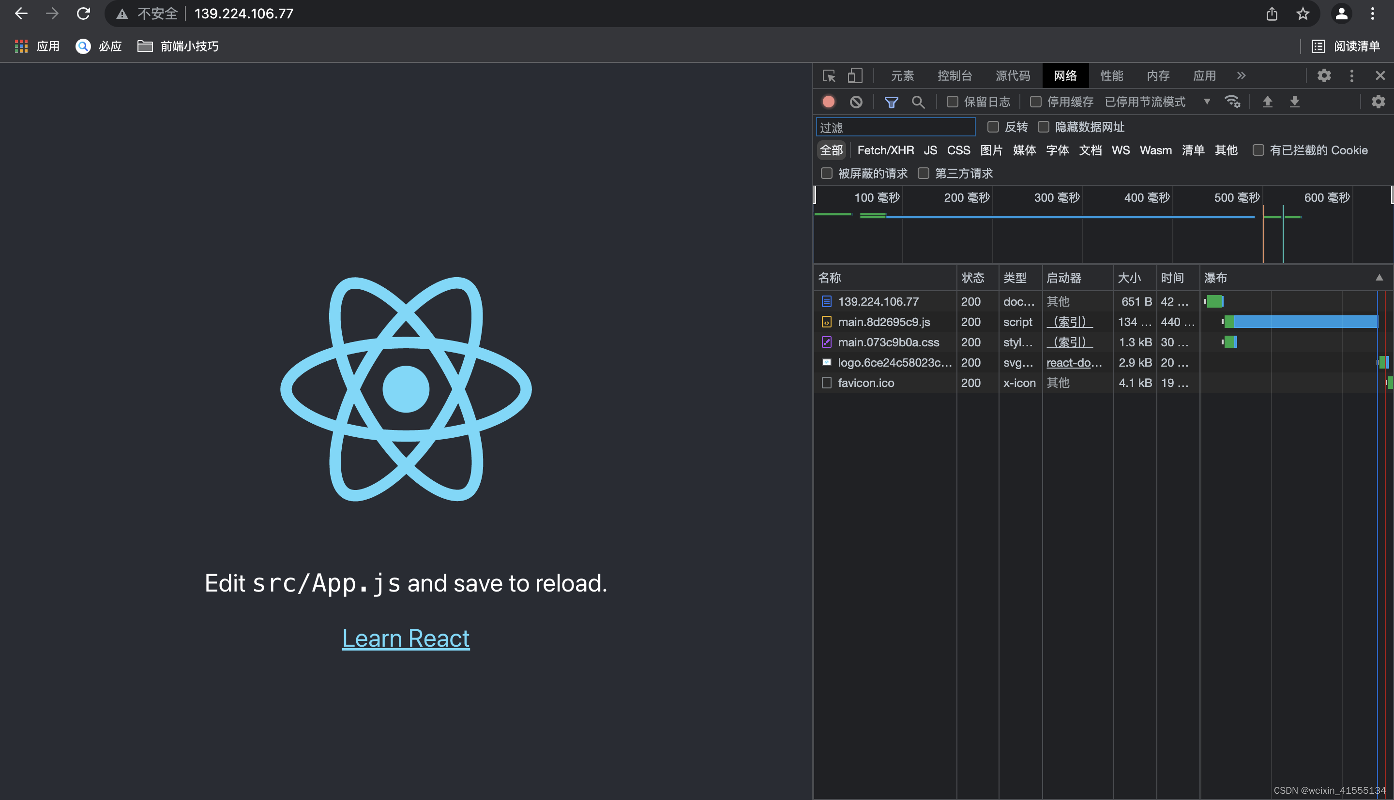Filter by 图片 requests
This screenshot has width=1394, height=800.
(x=991, y=150)
